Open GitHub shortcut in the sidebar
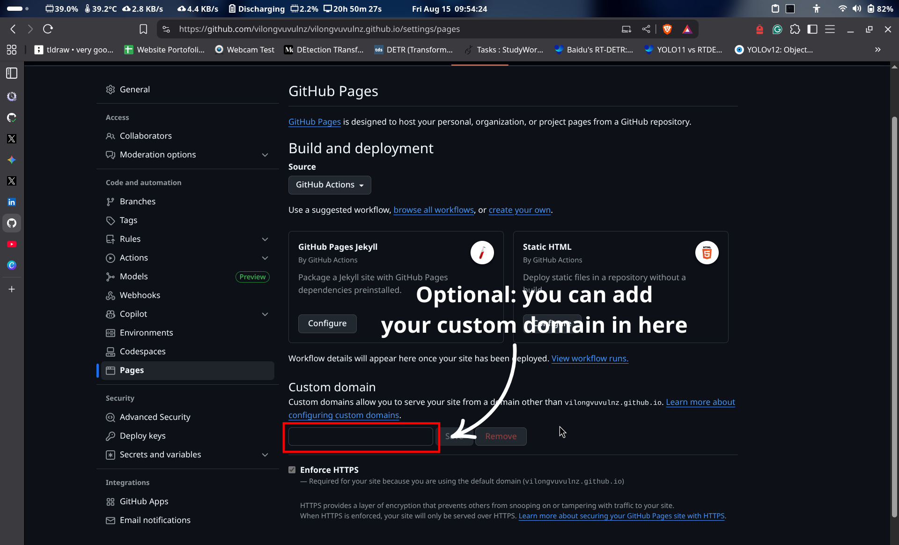The image size is (899, 545). coord(12,223)
